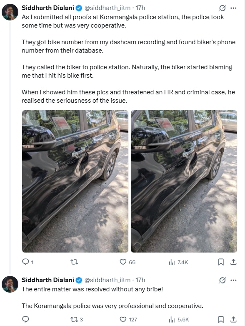Screen dimensions: 245x326
Task: Retweet the first Koramangala police post
Action: (x=74, y=262)
